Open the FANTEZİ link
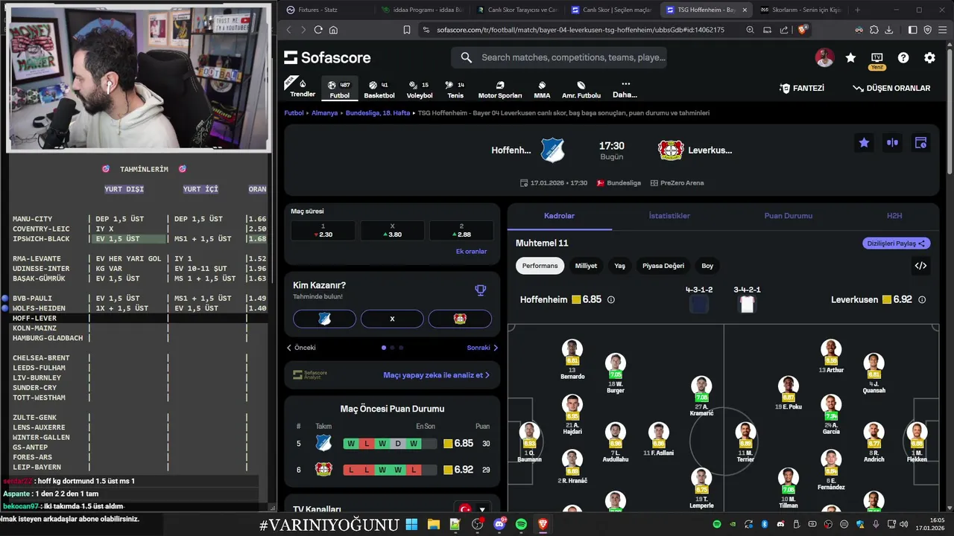Viewport: 954px width, 536px height. coord(801,88)
